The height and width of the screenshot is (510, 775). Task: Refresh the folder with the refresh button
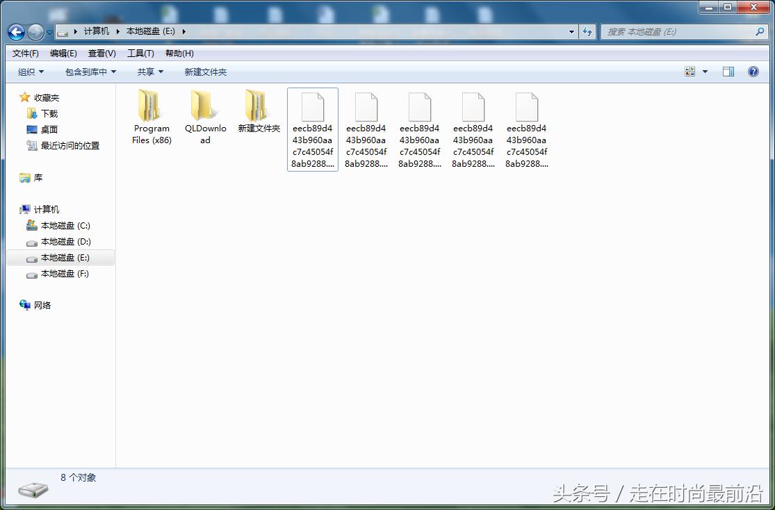pyautogui.click(x=587, y=32)
